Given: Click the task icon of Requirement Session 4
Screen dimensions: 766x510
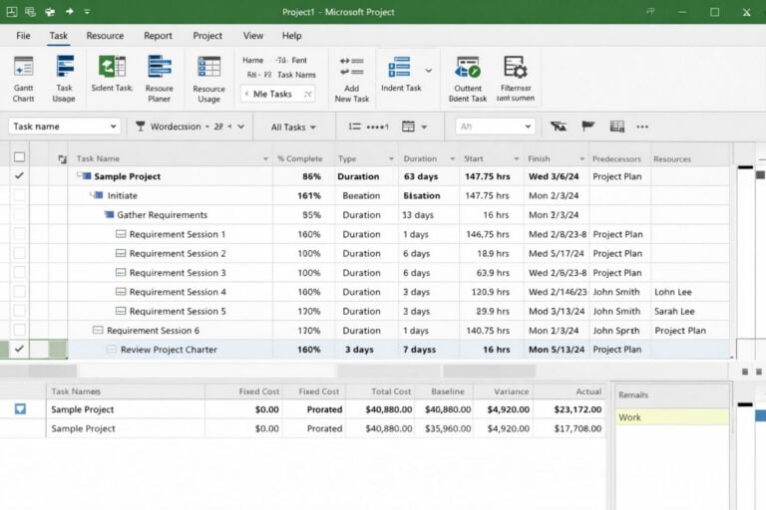Looking at the screenshot, I should pos(120,292).
